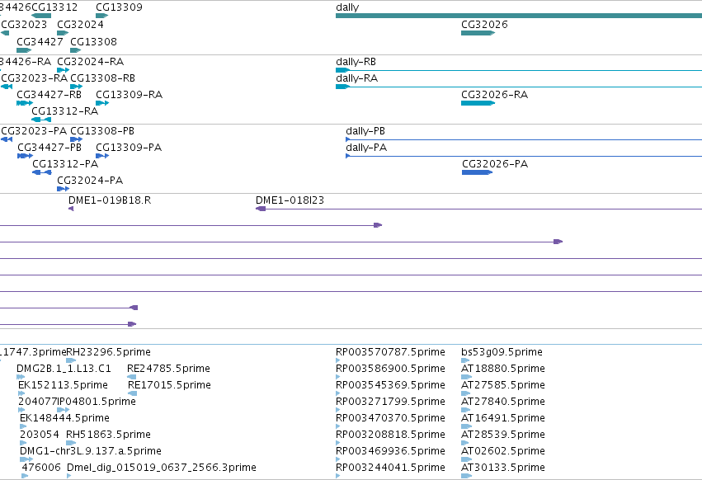Click RP003545369.5prime EST label
This screenshot has width=702, height=480.
390,385
